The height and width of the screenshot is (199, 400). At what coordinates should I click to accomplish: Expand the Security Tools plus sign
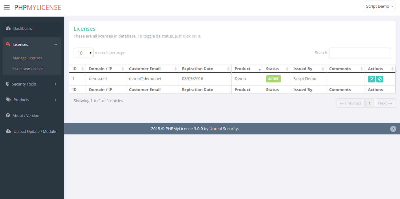click(x=55, y=84)
